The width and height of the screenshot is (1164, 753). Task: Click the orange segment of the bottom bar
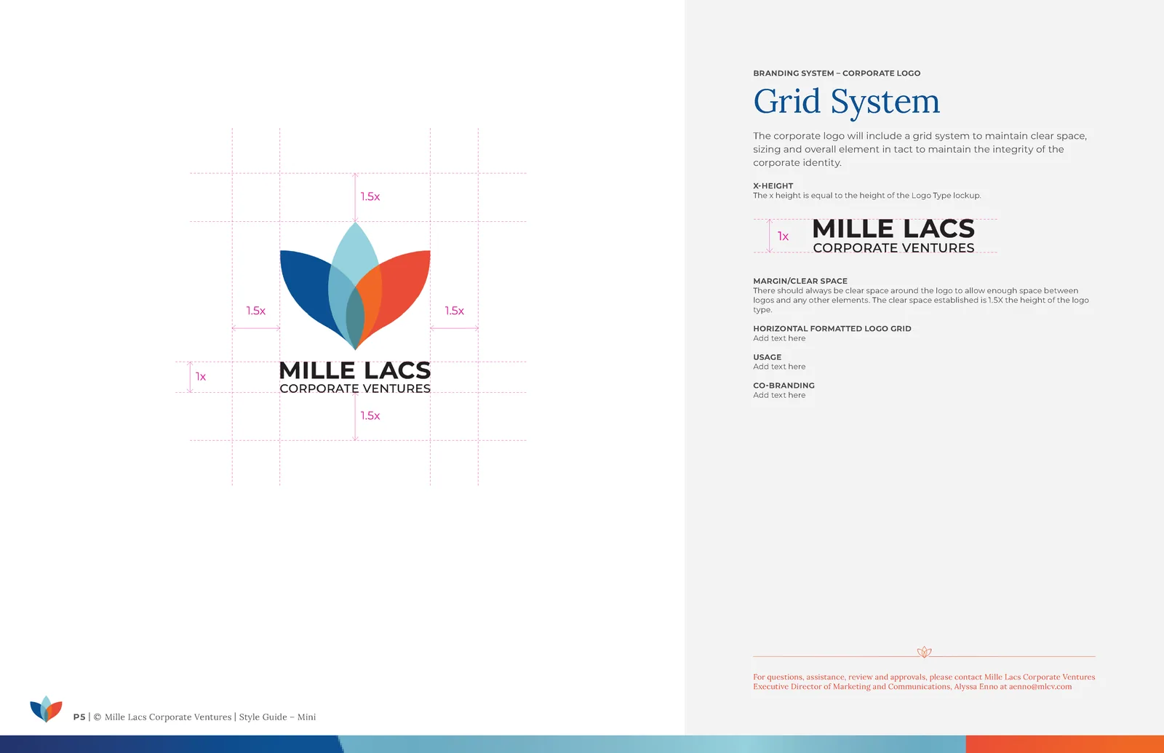[x=1065, y=744]
